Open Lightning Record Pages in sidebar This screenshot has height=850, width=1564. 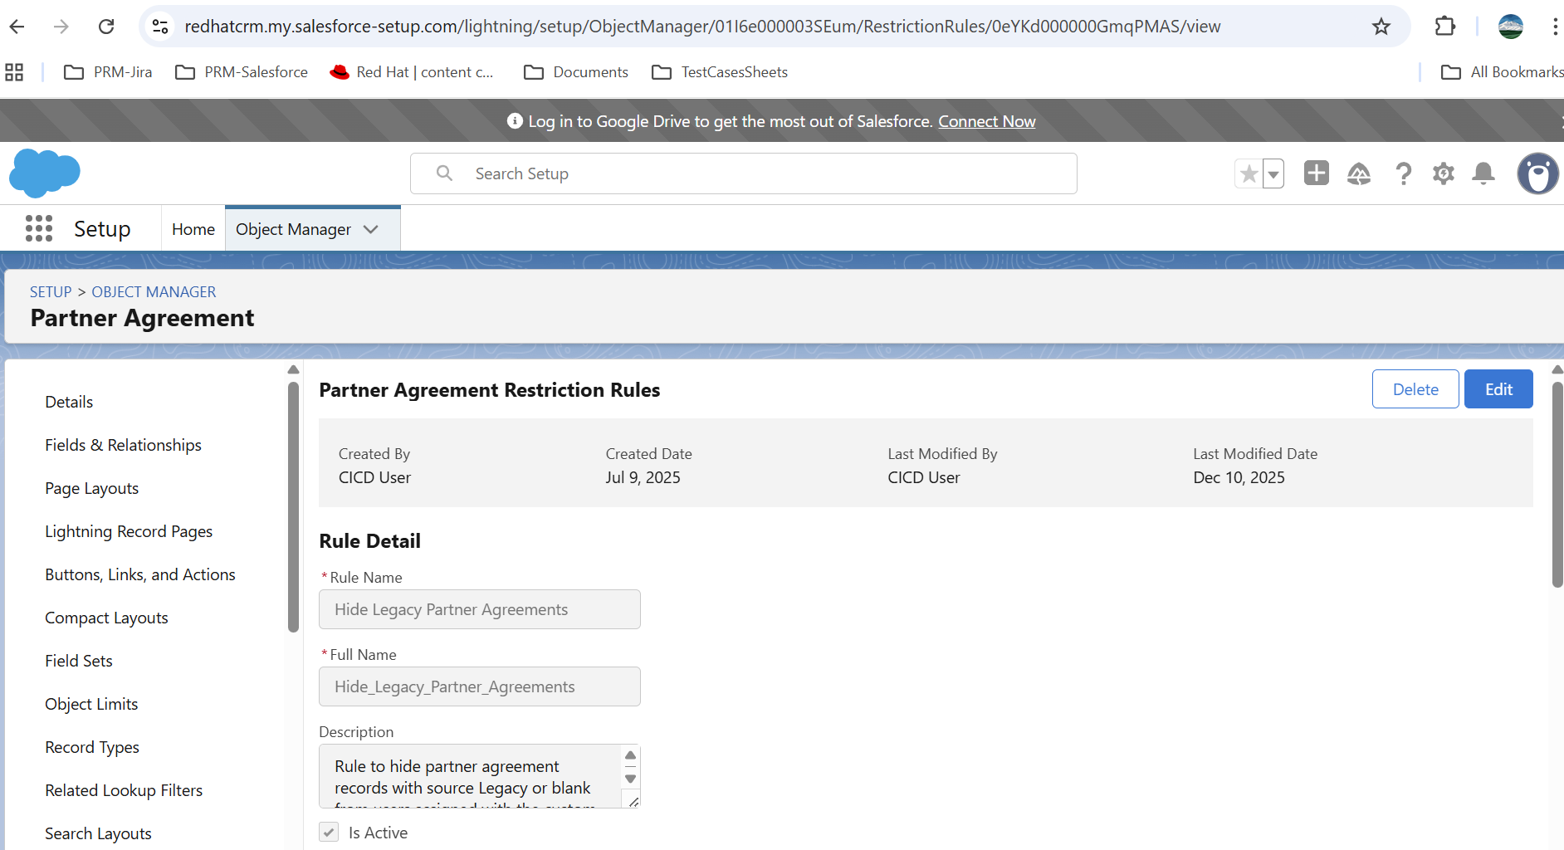pyautogui.click(x=129, y=531)
